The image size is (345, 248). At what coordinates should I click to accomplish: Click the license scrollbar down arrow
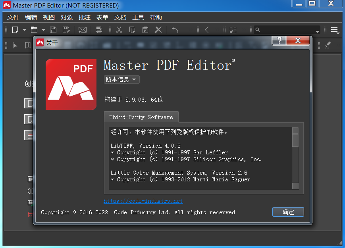[295, 186]
